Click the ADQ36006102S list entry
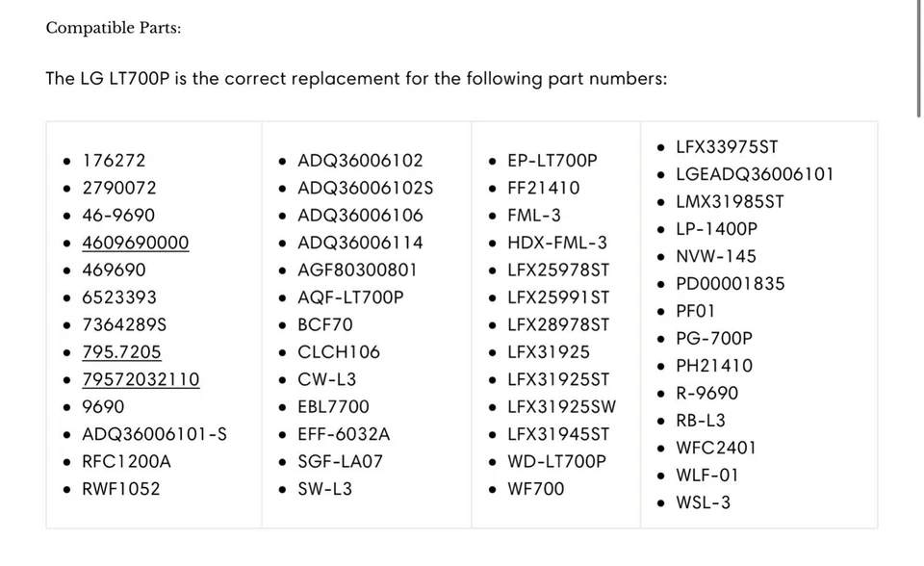This screenshot has height=566, width=924. pos(365,188)
